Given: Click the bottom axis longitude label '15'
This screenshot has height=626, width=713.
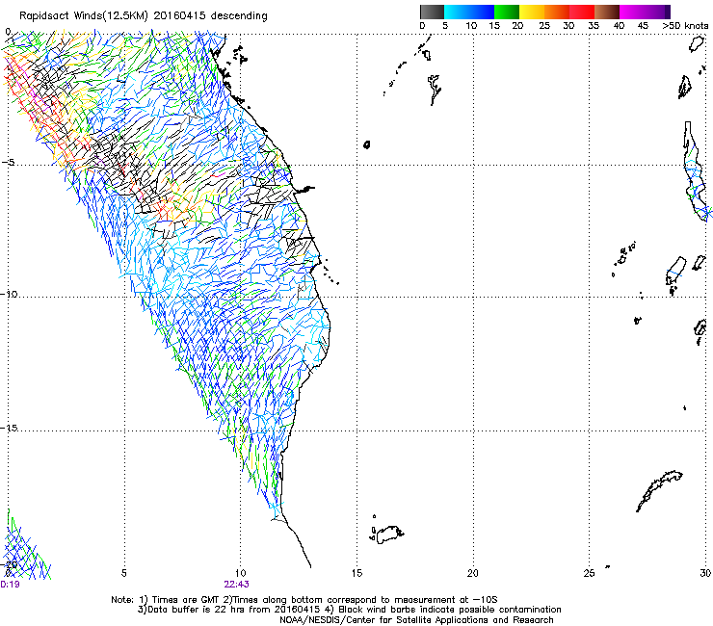Looking at the screenshot, I should click(356, 573).
